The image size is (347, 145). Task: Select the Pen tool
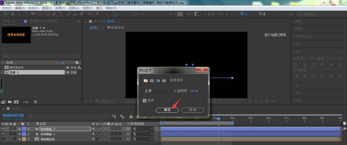click(54, 14)
